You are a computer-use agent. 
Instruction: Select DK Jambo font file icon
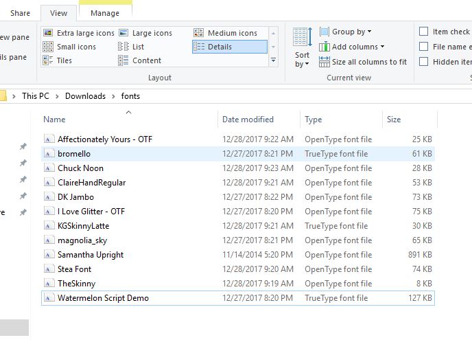pyautogui.click(x=49, y=197)
